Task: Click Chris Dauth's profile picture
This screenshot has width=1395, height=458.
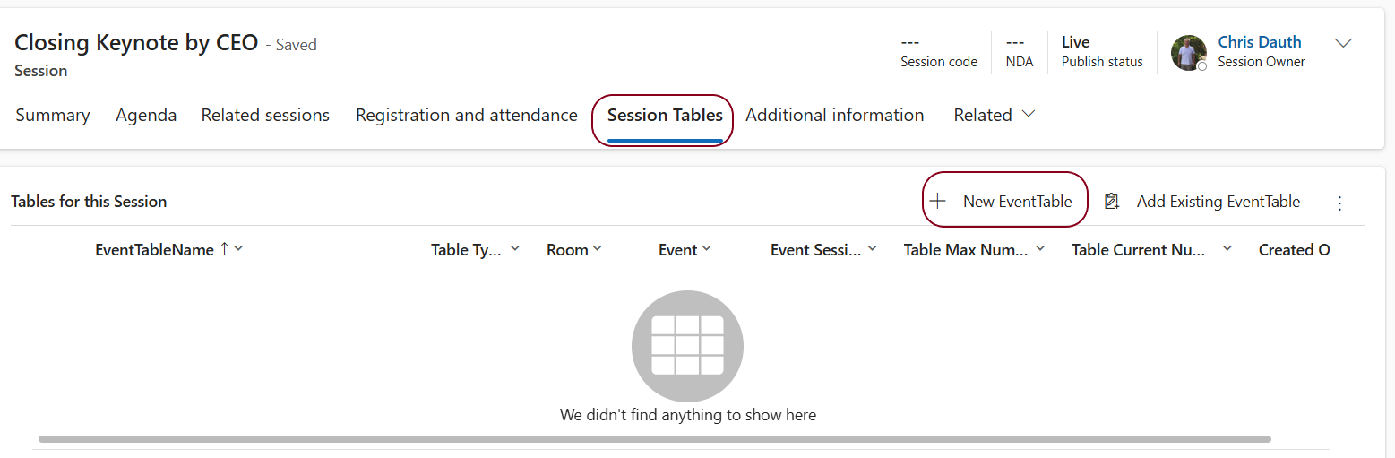Action: [x=1189, y=53]
